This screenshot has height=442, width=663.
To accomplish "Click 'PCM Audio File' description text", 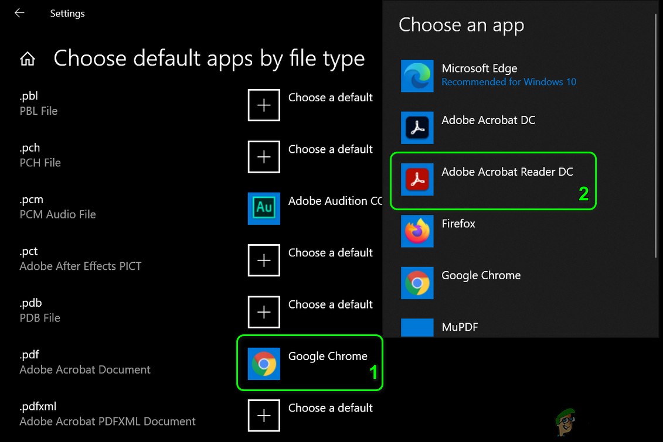I will [57, 214].
